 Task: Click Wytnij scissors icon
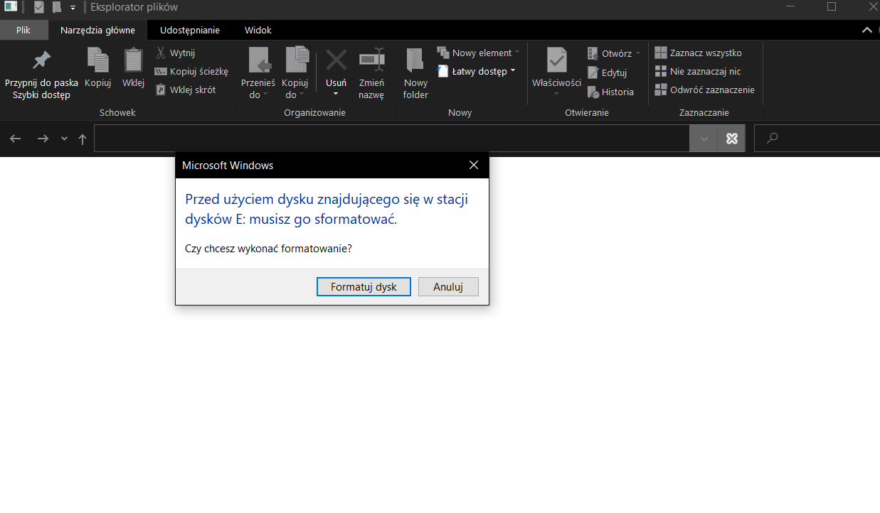[x=161, y=53]
